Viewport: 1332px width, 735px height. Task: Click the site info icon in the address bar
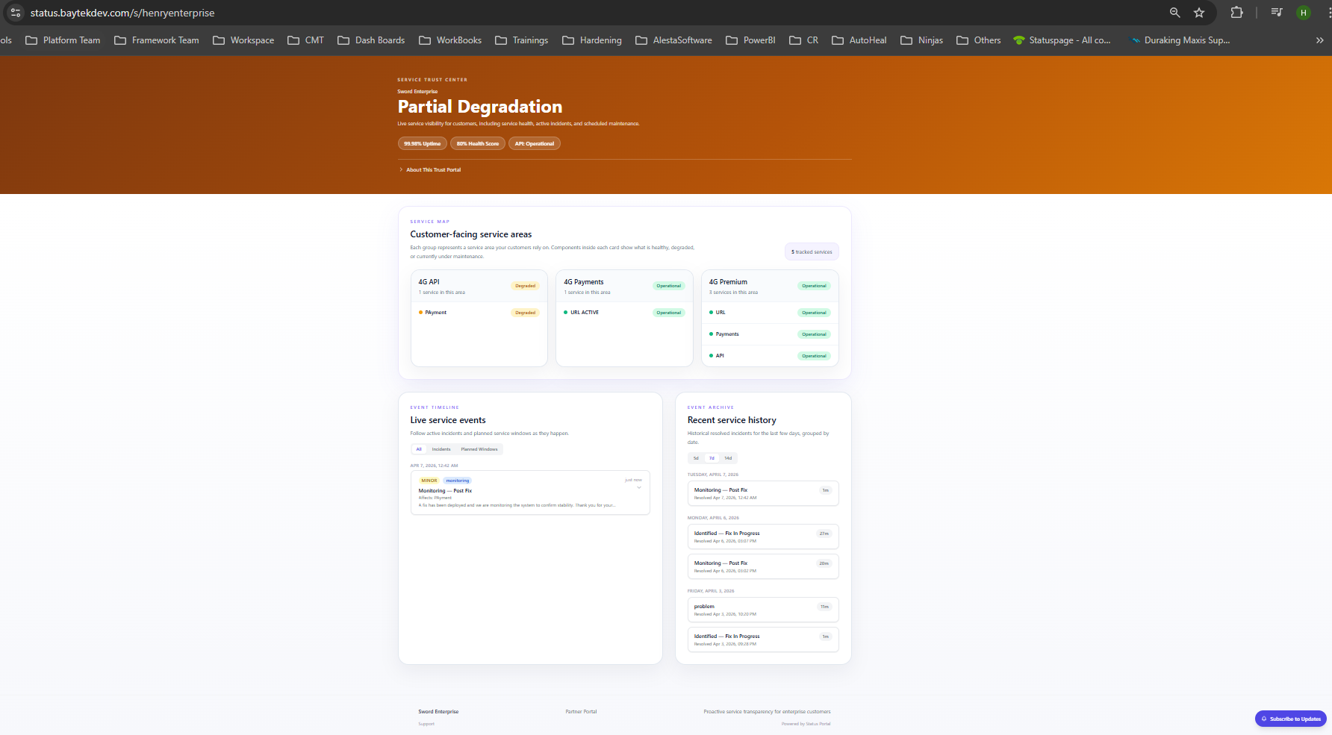[15, 13]
